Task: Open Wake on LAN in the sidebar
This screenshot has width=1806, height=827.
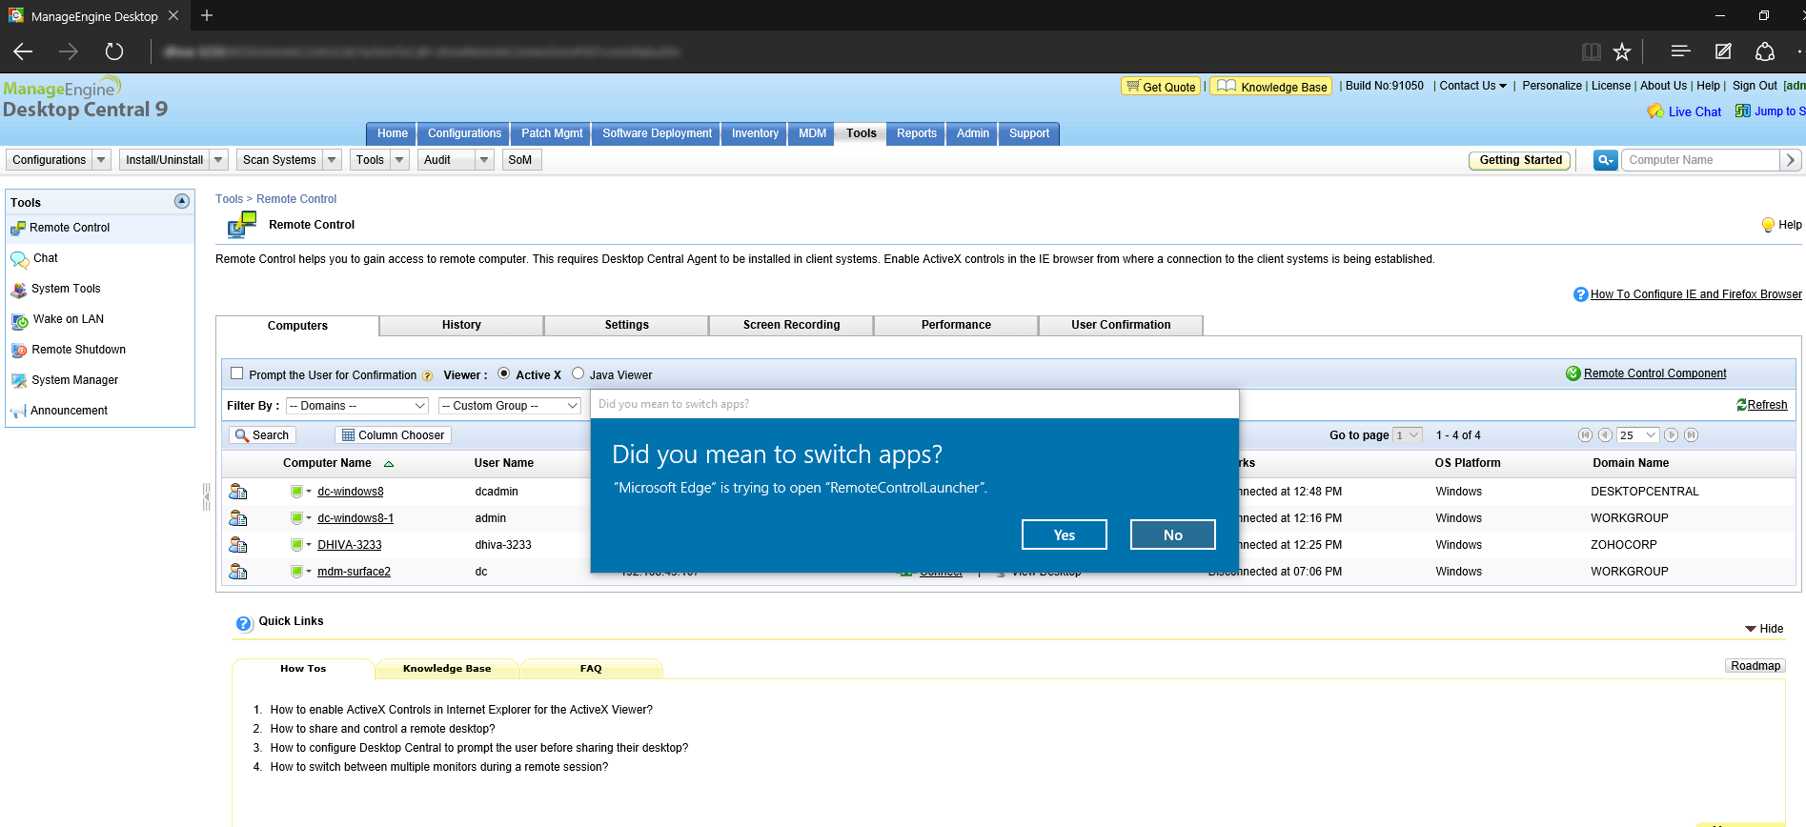Action: 69,319
